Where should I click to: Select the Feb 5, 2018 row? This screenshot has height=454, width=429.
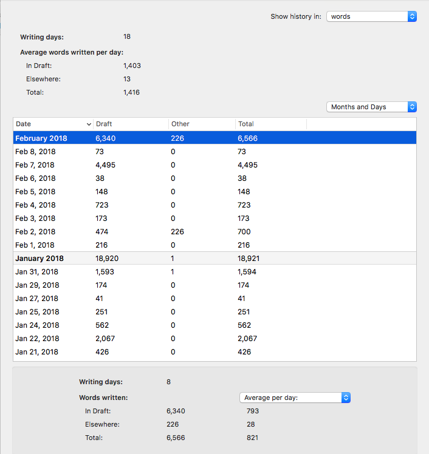[x=214, y=192]
